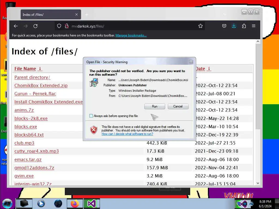Open cutty_roar4.xnb.mp3 link
Screen dimensions: 279x209
tap(37, 151)
